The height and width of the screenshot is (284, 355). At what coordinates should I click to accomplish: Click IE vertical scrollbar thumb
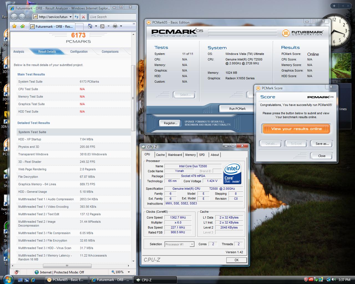133,98
